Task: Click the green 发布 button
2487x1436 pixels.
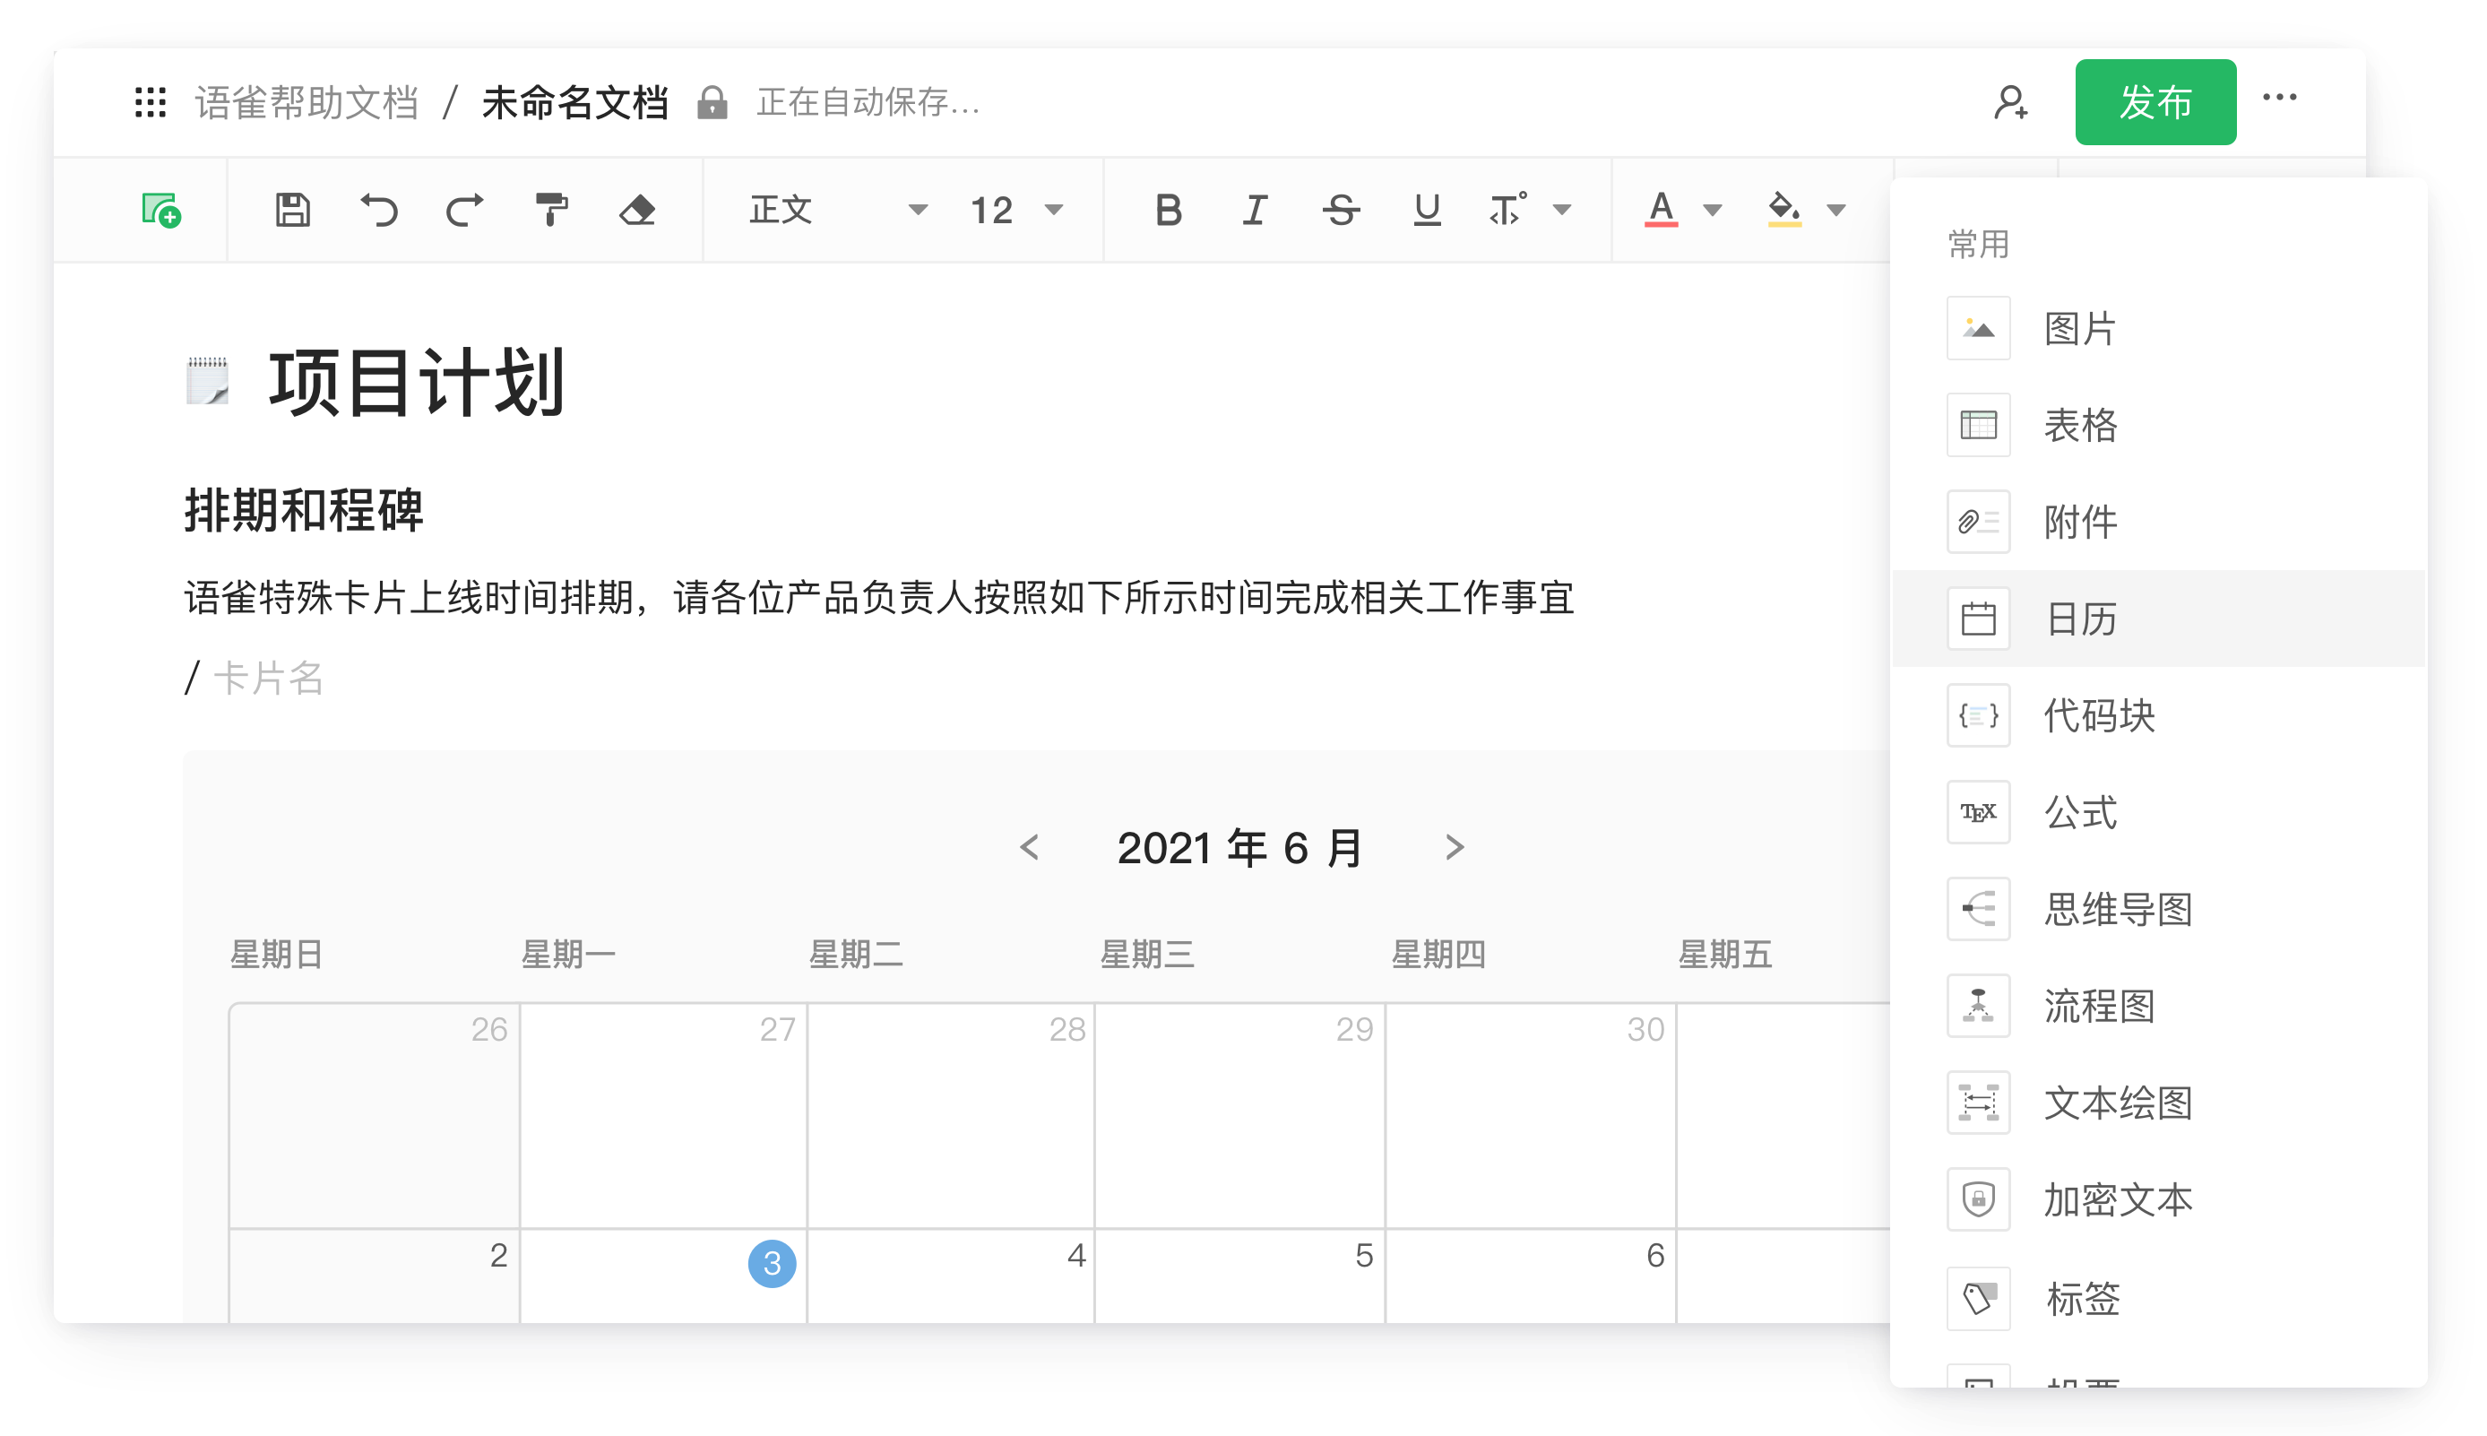Action: 2155,102
